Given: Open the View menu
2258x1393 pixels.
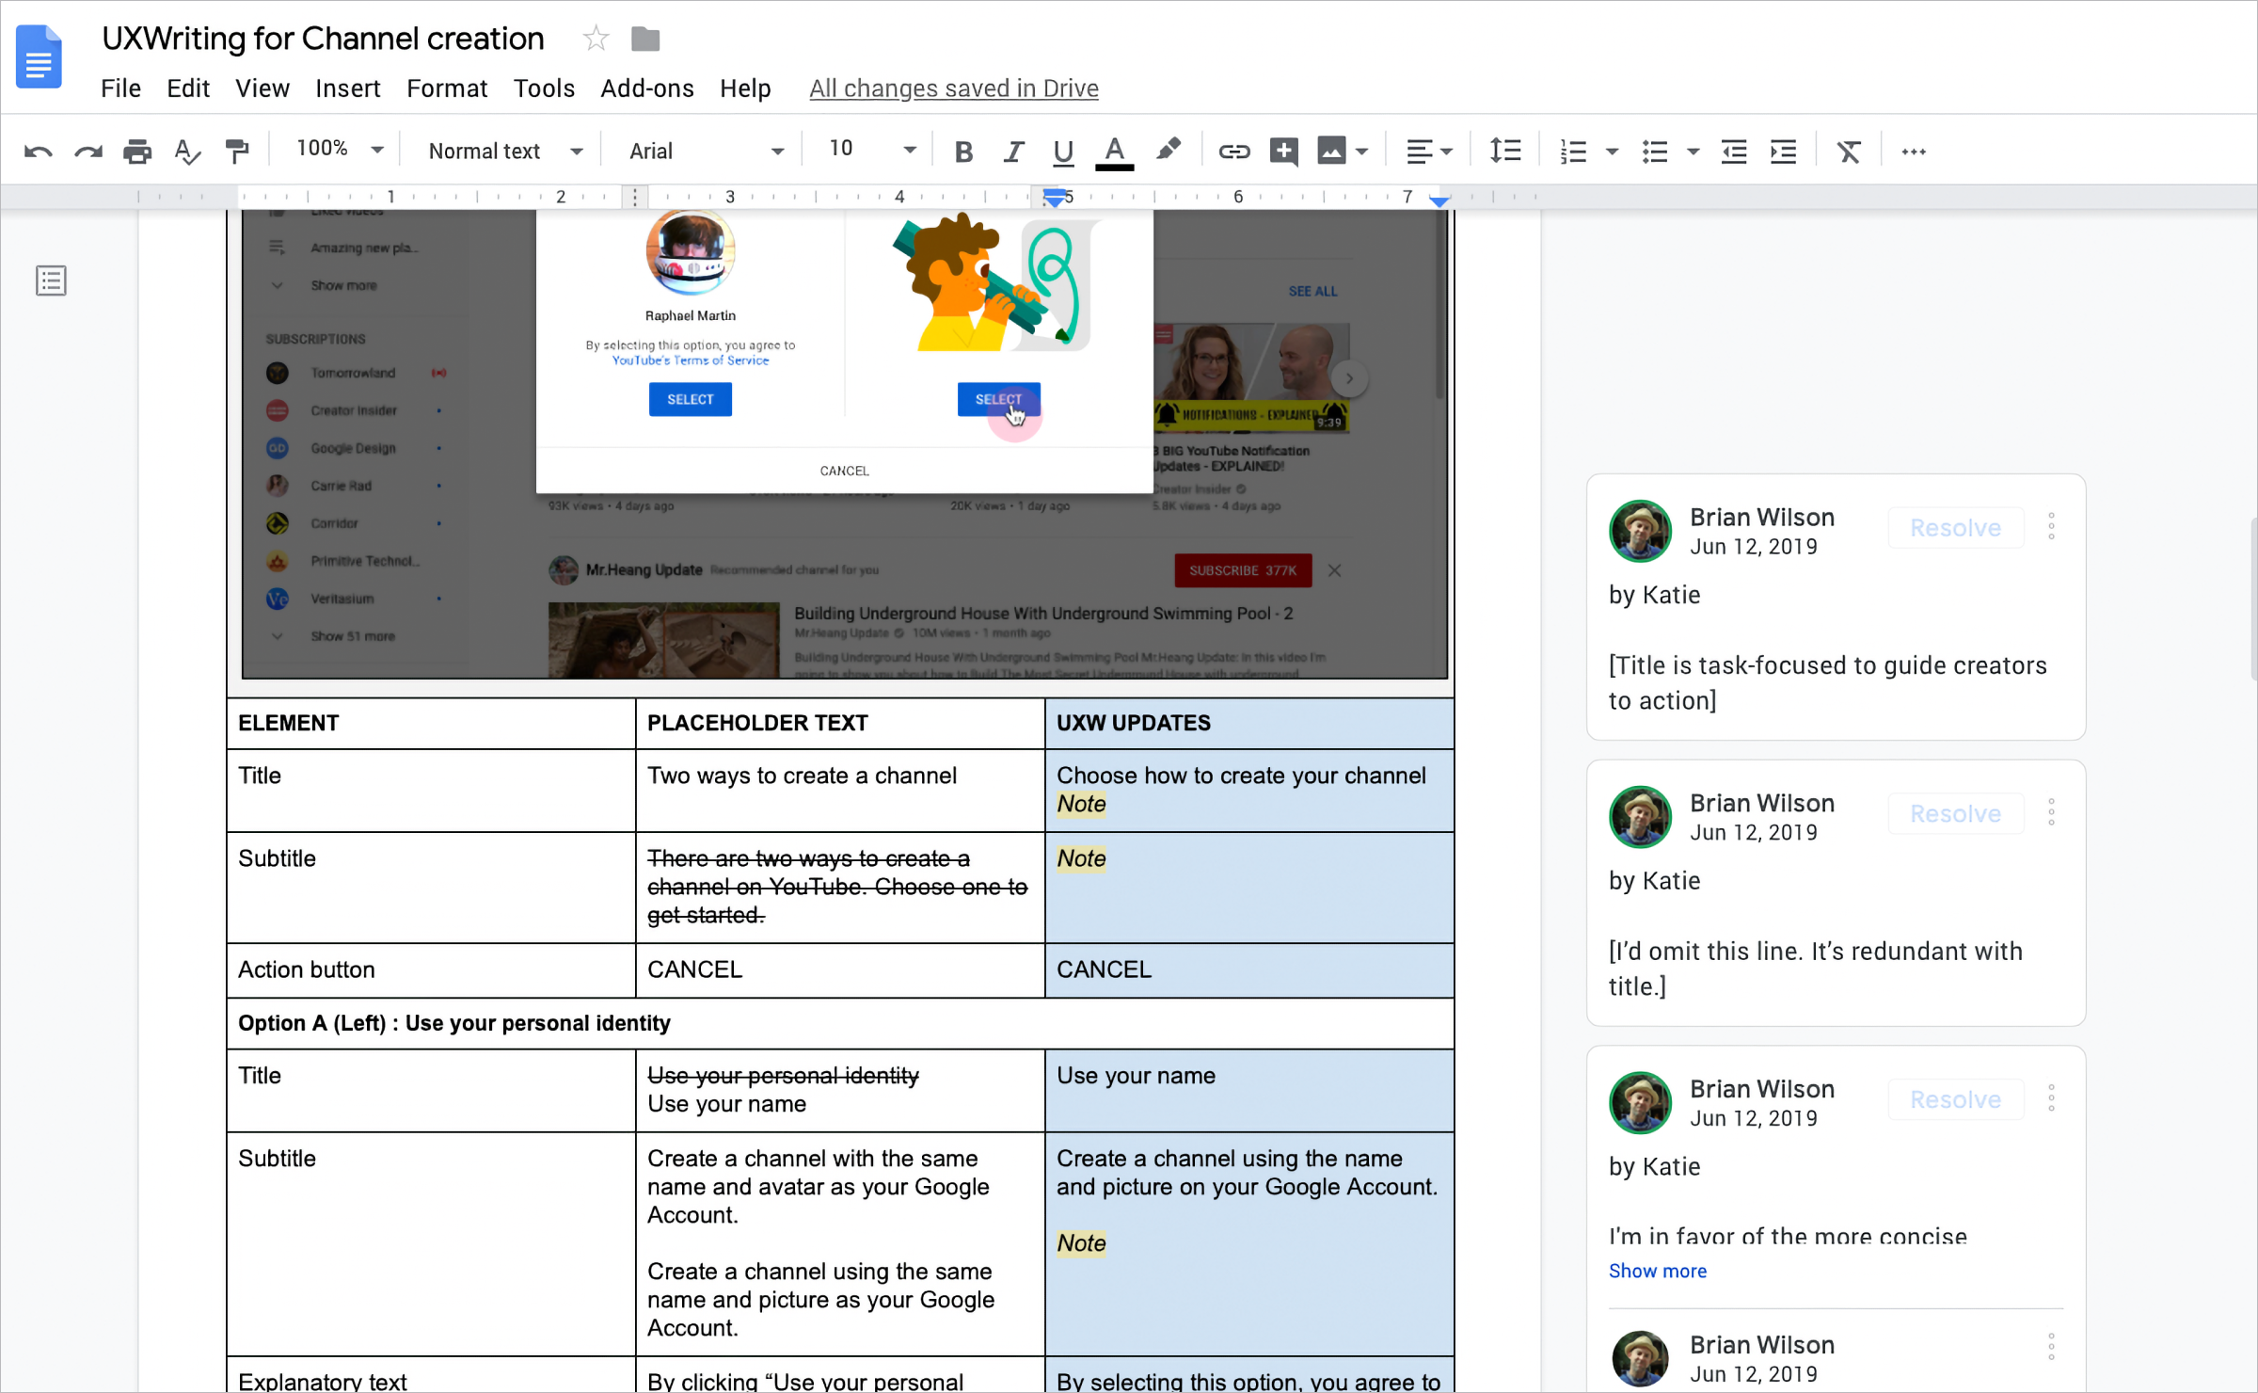Looking at the screenshot, I should point(262,88).
